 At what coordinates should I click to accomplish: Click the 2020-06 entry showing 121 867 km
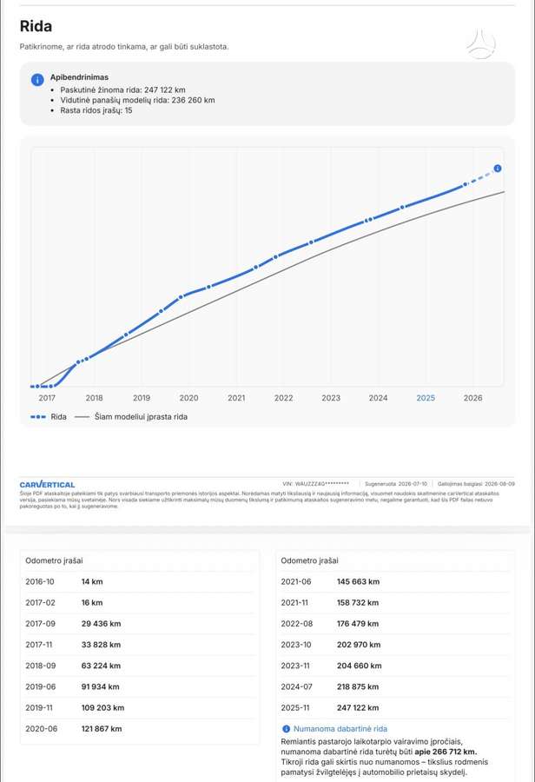coord(140,729)
